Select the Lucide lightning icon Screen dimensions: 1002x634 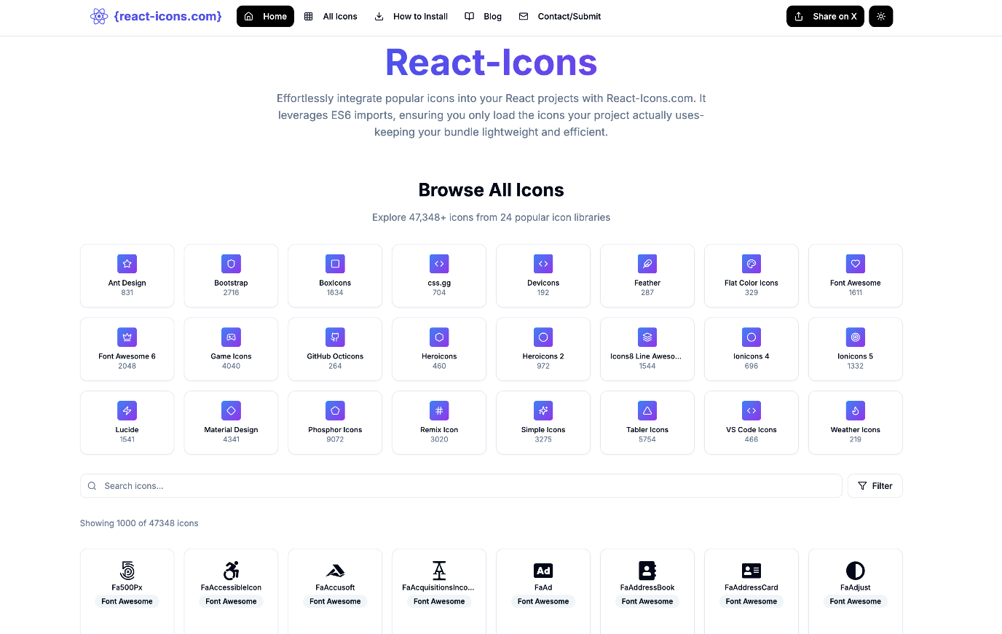tap(127, 411)
